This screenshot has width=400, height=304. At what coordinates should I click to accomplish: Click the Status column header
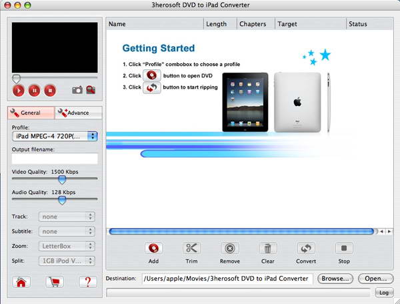(x=369, y=24)
